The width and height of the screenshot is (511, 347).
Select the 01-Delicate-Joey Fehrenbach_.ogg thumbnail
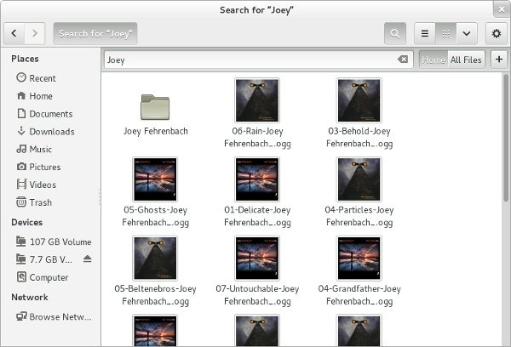pos(257,179)
